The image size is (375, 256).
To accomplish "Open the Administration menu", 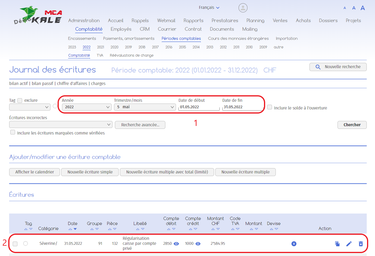I will [x=84, y=21].
